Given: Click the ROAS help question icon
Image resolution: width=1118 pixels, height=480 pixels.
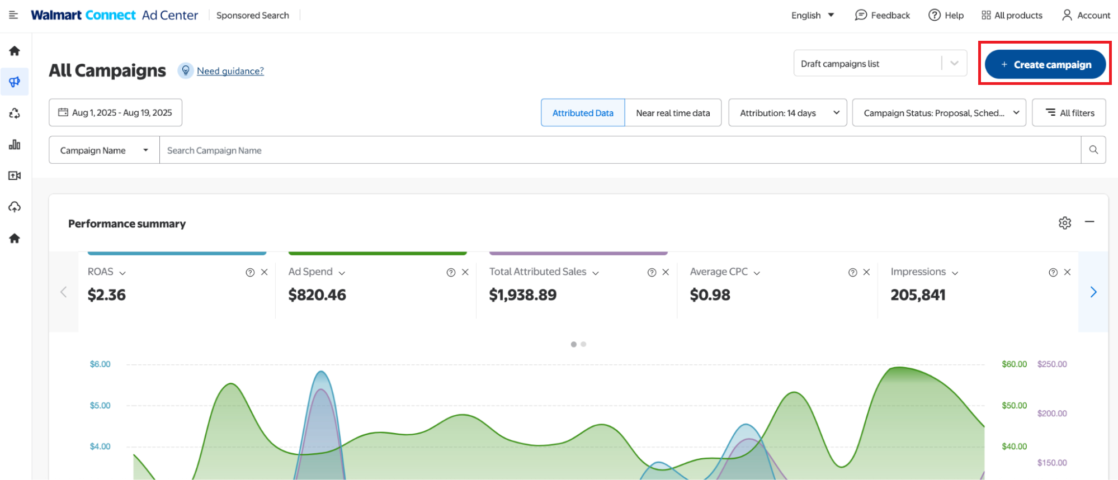Looking at the screenshot, I should 250,272.
